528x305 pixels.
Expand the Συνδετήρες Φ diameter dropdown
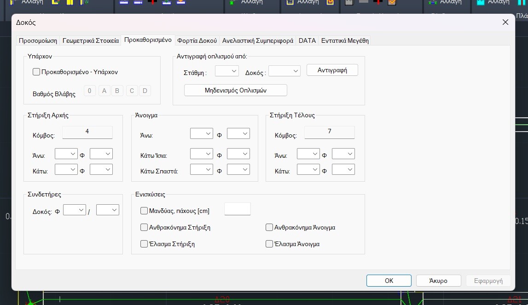click(x=75, y=210)
